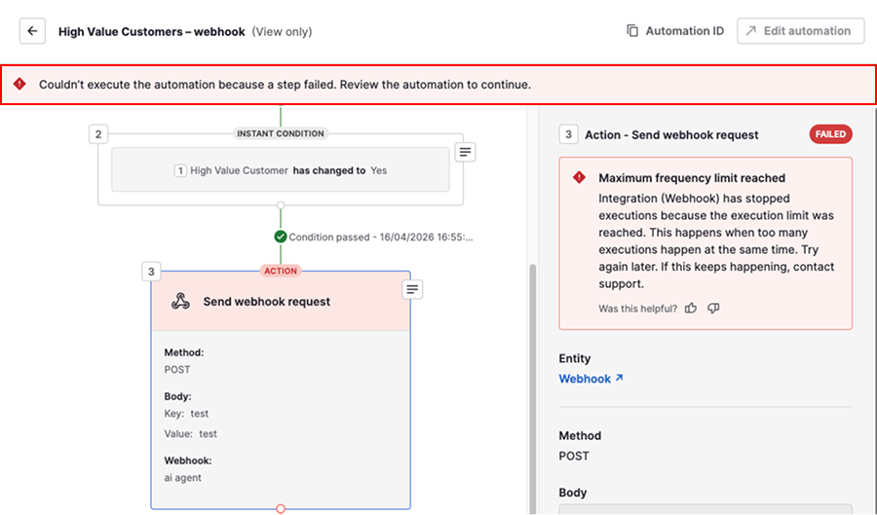Click the step 2 number badge
The width and height of the screenshot is (877, 515).
point(97,134)
